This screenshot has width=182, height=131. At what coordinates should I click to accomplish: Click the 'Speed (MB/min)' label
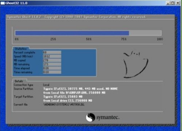coord(23,56)
